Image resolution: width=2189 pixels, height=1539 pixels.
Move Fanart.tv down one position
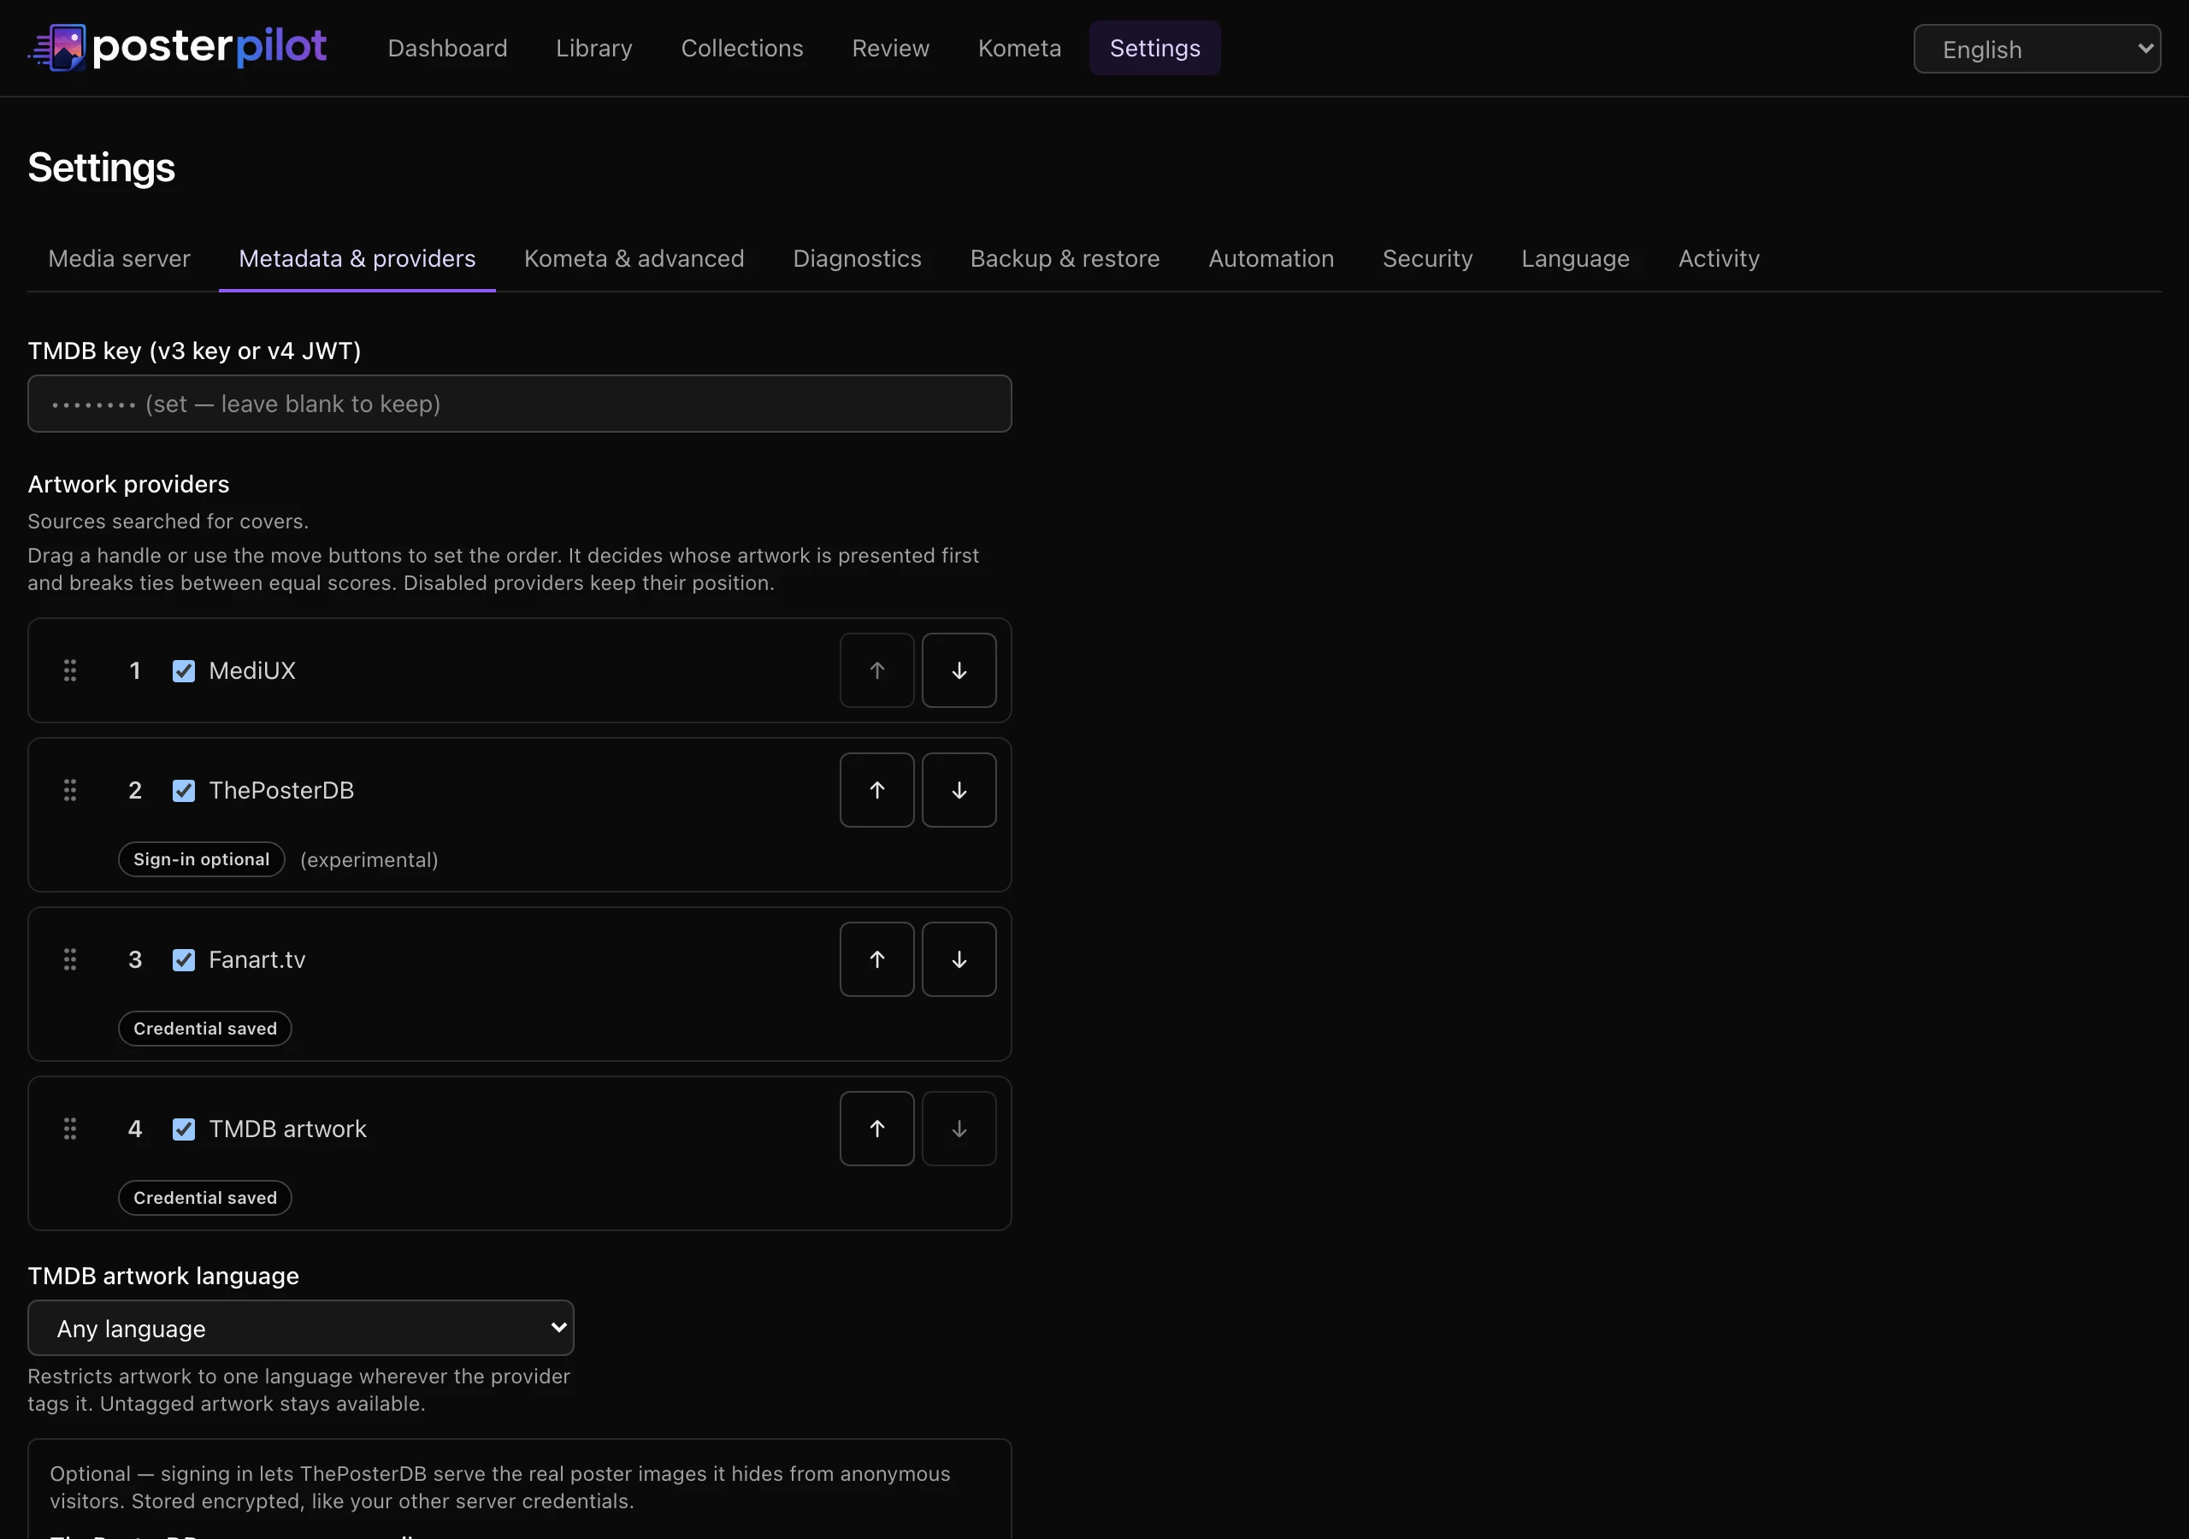pyautogui.click(x=959, y=959)
